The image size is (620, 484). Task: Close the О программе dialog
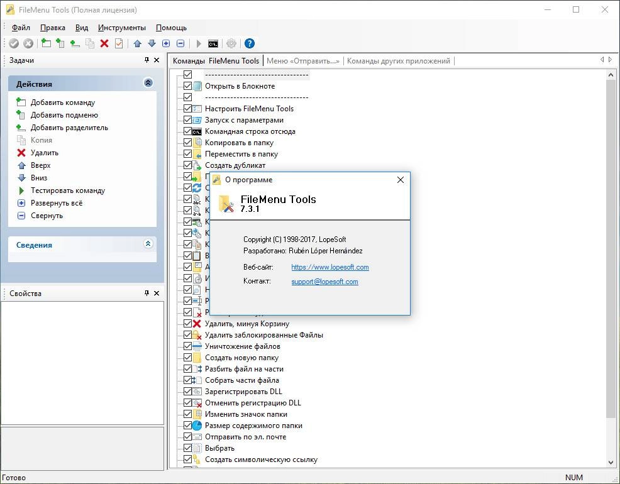(400, 180)
